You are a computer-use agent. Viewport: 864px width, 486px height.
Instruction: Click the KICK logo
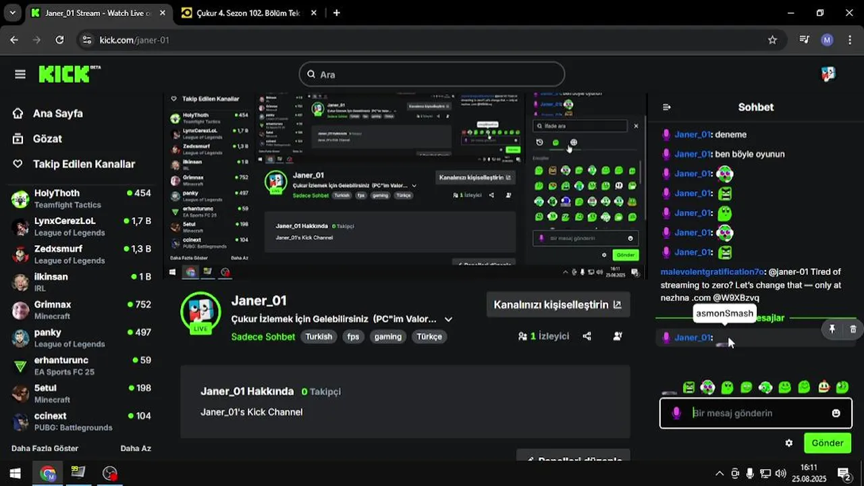(x=69, y=74)
